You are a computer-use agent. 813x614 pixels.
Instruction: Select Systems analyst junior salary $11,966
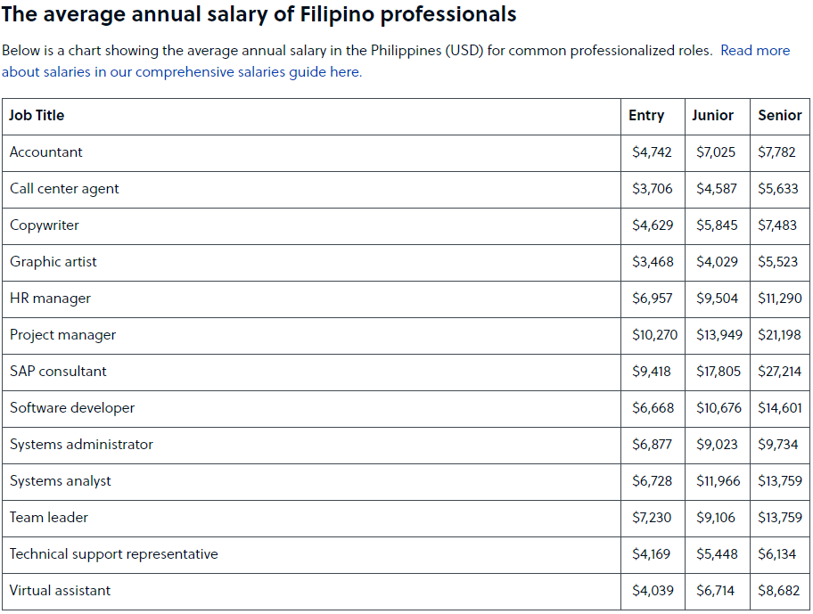pyautogui.click(x=719, y=481)
